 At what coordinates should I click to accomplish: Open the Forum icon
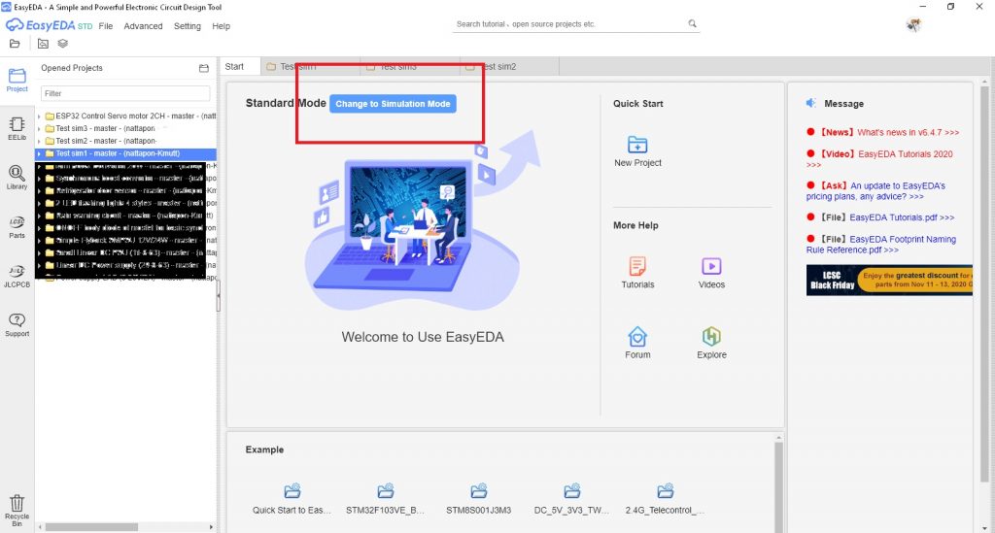637,343
